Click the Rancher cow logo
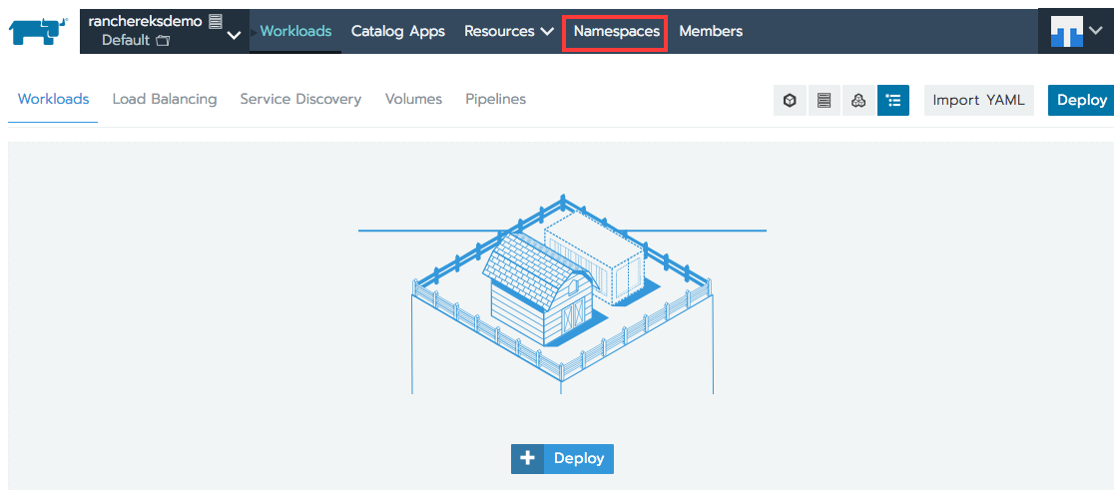Viewport: 1114px width, 490px height. click(x=38, y=31)
